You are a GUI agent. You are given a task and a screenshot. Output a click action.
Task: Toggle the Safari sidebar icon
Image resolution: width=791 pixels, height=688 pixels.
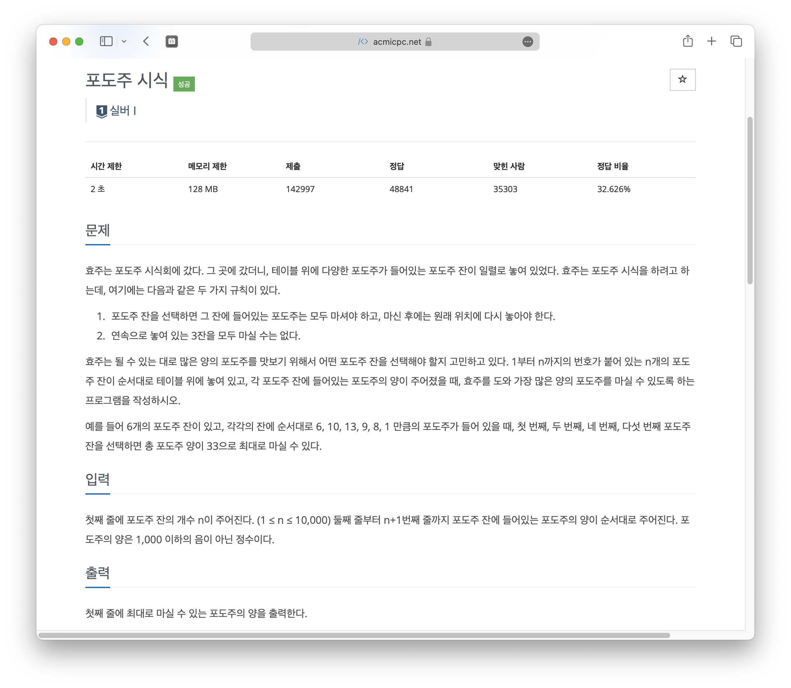(x=106, y=42)
